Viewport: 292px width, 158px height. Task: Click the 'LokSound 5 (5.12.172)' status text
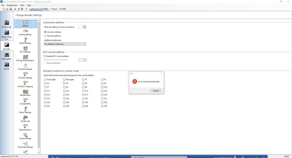tap(9, 157)
